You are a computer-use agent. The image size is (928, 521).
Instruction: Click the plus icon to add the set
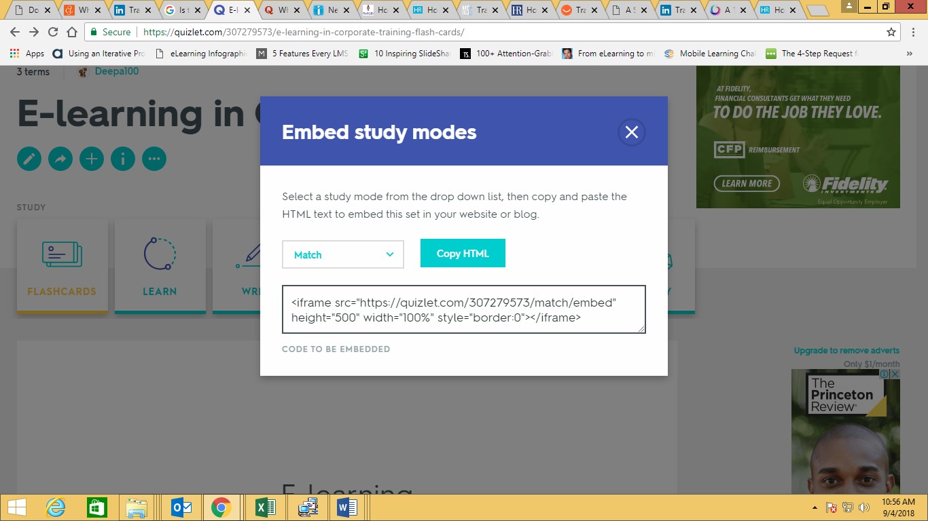(x=92, y=158)
